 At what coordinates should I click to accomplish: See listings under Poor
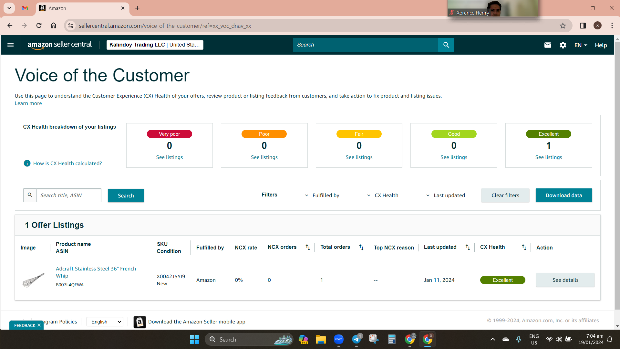[264, 157]
